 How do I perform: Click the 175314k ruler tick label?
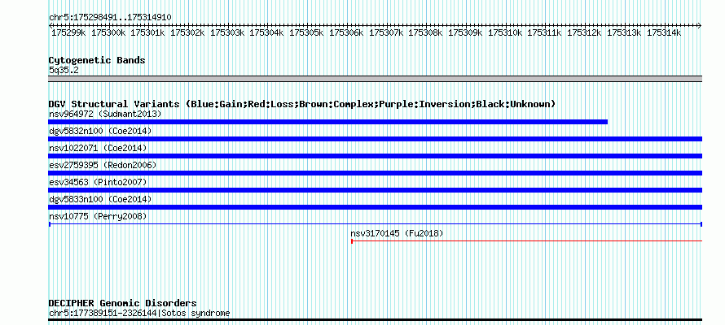664,32
